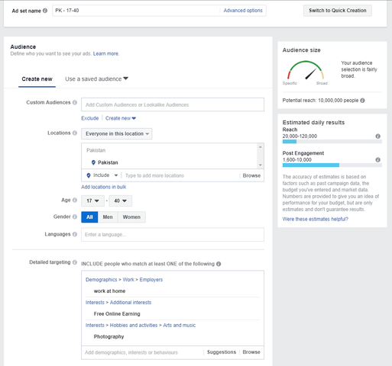
Task: Click info icon beside Detailed targeting label
Action: coord(75,262)
